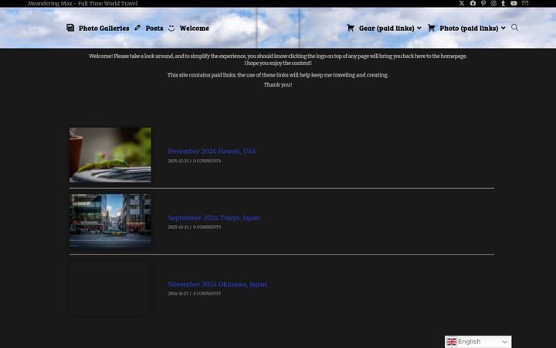Image resolution: width=556 pixels, height=348 pixels.
Task: Open the Posts menu item
Action: click(x=154, y=28)
